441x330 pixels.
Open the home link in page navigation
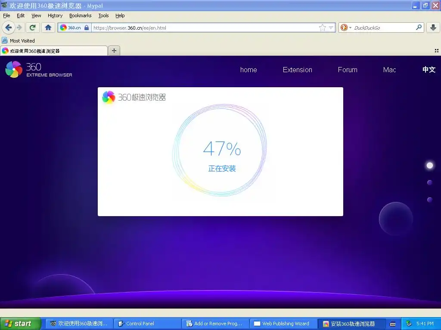248,70
